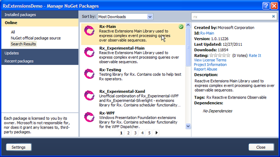Click the Tags Rx Reactive Extensions Observable text
The width and height of the screenshot is (280, 157).
231,97
